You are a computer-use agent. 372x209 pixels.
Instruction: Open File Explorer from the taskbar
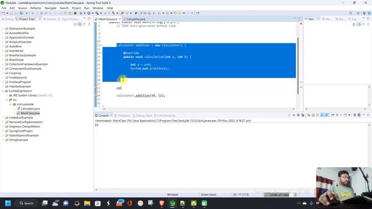[x=87, y=203]
